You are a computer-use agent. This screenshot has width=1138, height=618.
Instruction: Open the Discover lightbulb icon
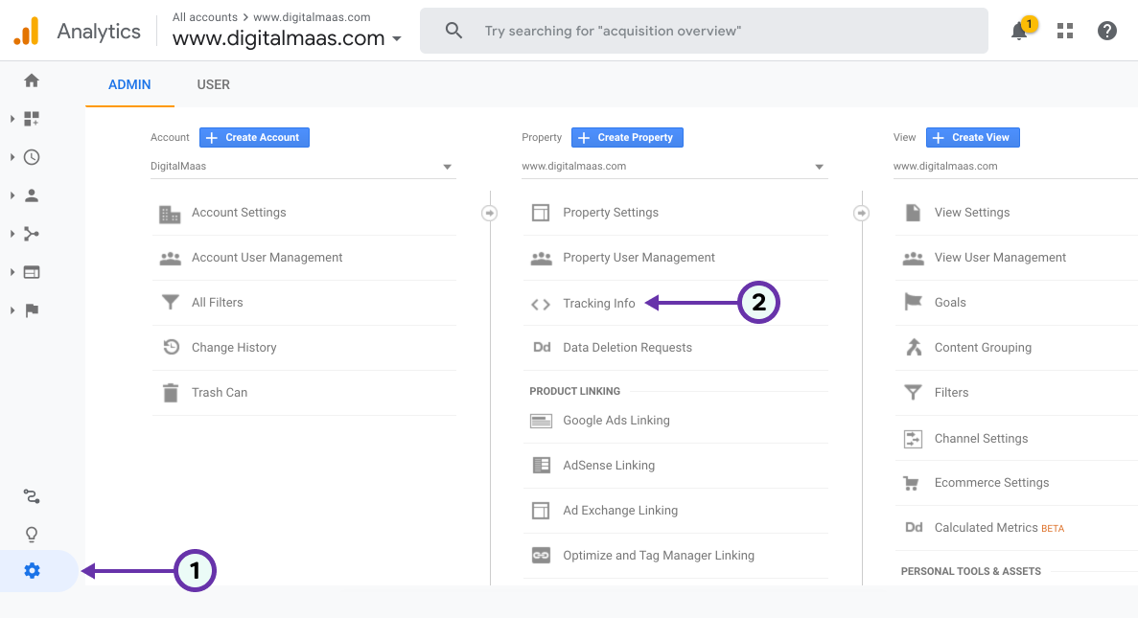[x=32, y=535]
